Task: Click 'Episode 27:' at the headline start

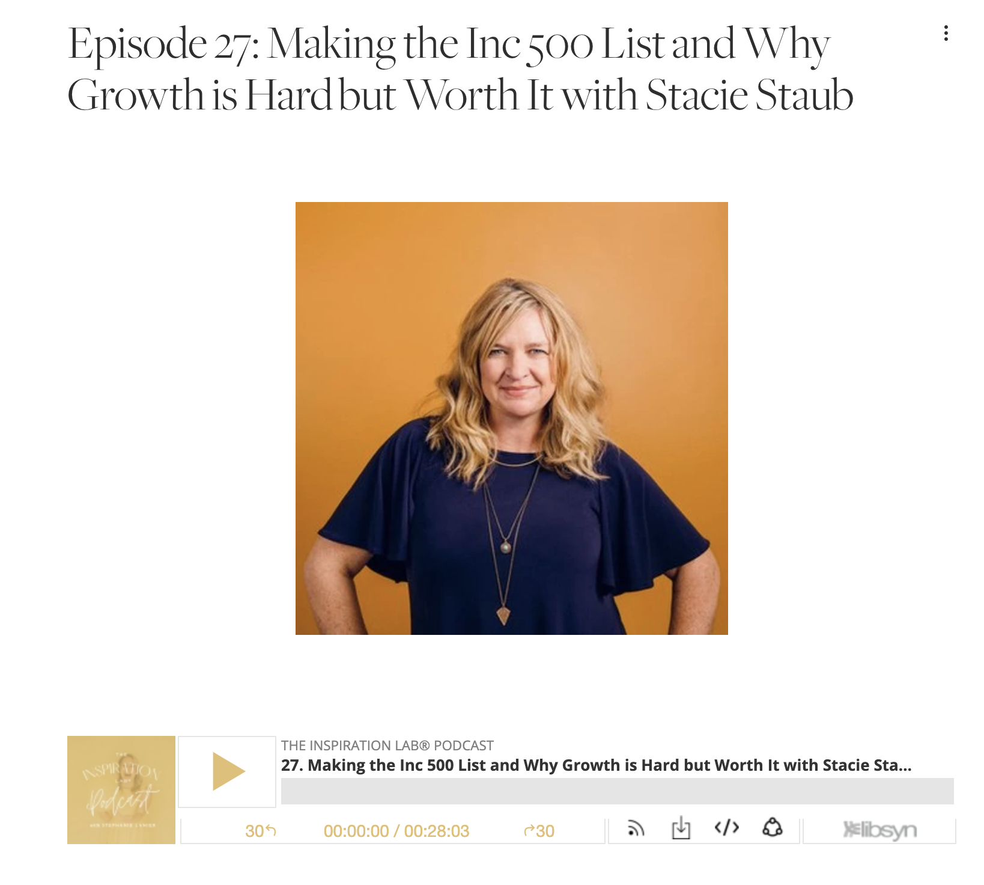Action: (164, 44)
